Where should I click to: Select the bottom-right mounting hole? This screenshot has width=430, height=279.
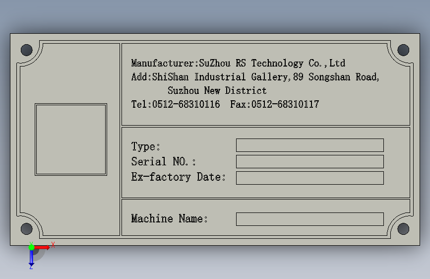(x=403, y=229)
